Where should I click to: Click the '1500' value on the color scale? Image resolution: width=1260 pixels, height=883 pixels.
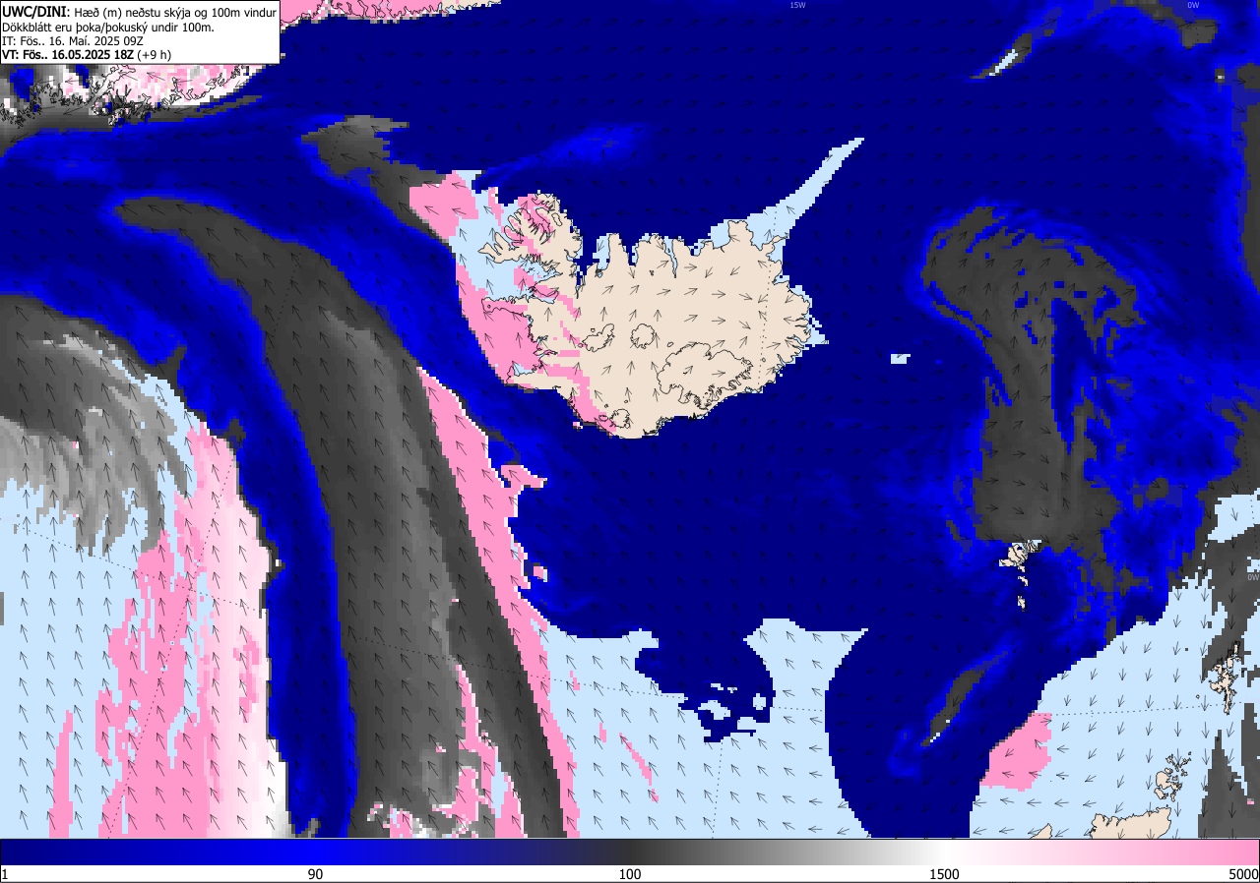(945, 874)
